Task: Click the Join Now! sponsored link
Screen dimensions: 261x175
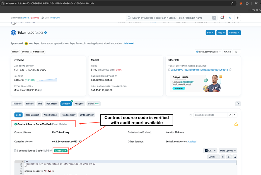Action: pyautogui.click(x=129, y=44)
